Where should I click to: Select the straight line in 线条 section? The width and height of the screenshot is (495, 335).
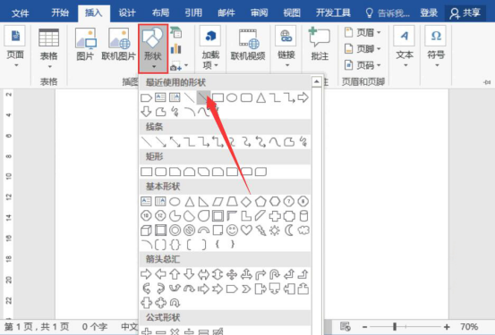(147, 142)
